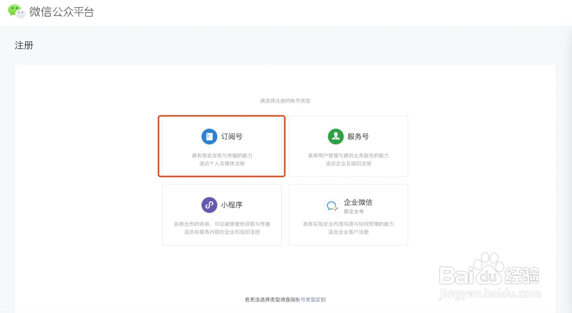Choose the 企业微信 account type label
This screenshot has width=572, height=313.
358,202
